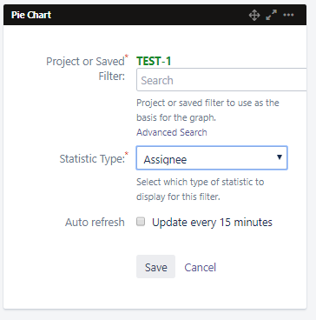Enable Update every 15 minutes checkbox
Screen dimensions: 316x320
(141, 222)
